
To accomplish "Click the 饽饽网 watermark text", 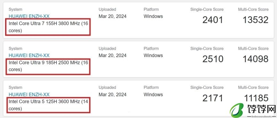I will 261,109.
